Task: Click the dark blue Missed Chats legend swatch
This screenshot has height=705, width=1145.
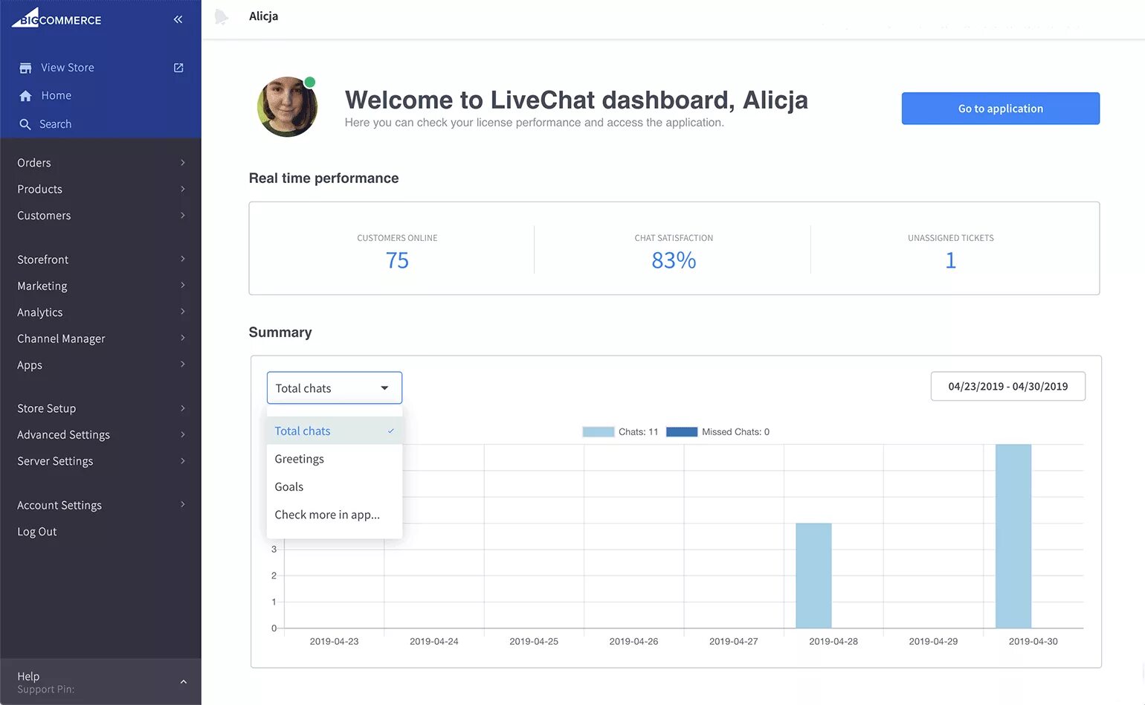Action: (x=682, y=432)
